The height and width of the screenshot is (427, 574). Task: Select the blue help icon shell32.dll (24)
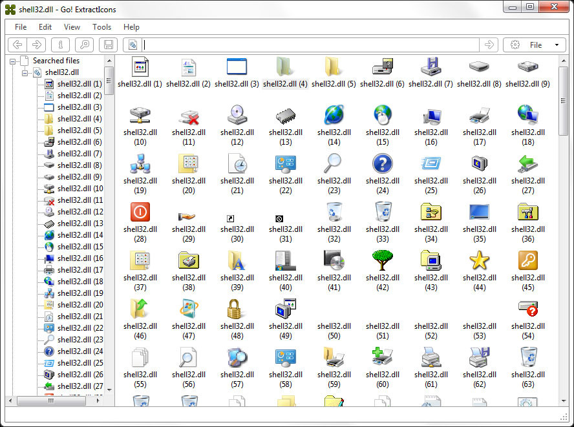coord(383,163)
